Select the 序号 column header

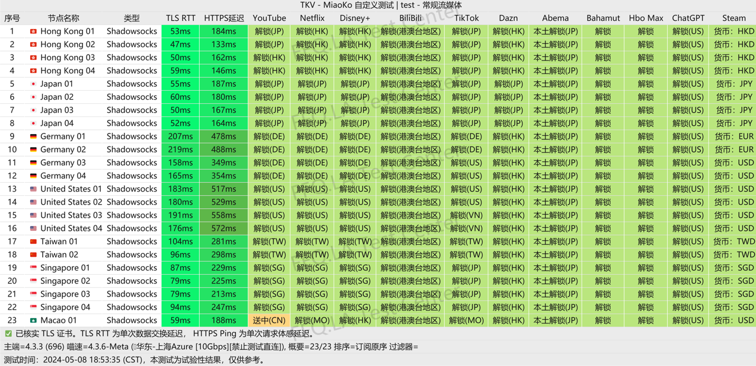pyautogui.click(x=12, y=18)
